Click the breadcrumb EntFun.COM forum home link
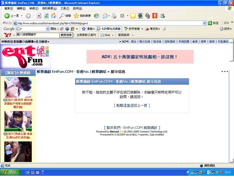234x189 pixels. tap(71, 71)
